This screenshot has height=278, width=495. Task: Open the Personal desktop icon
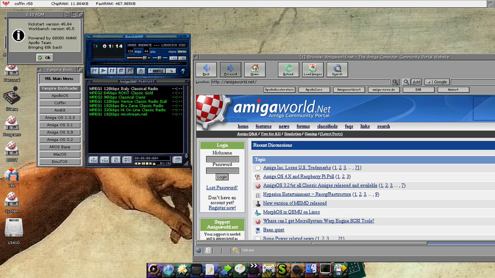(12, 73)
